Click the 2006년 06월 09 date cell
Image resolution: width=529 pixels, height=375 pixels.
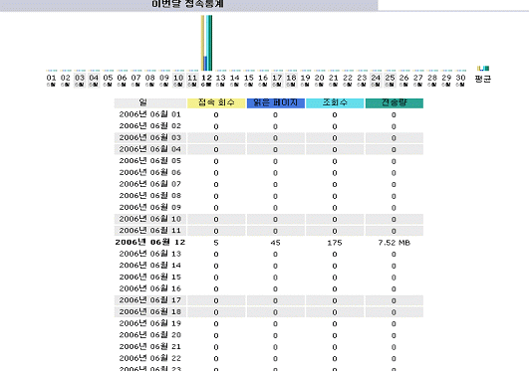tap(150, 208)
